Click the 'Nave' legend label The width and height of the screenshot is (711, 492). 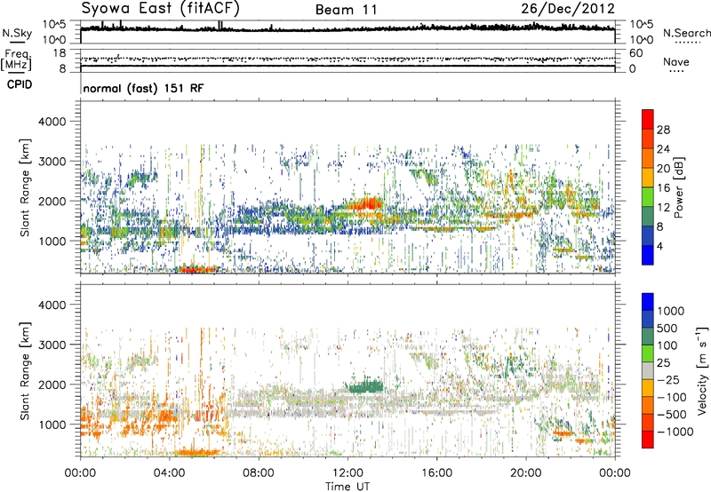pos(676,61)
